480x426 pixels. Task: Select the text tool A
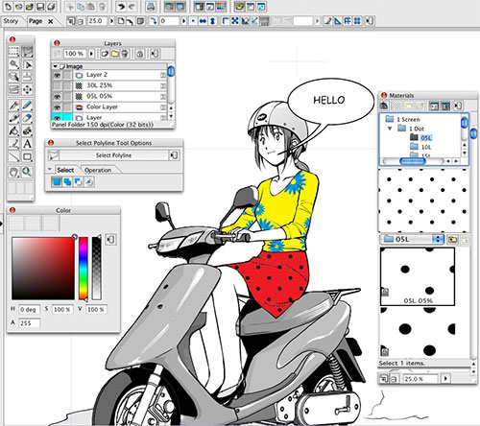(28, 144)
